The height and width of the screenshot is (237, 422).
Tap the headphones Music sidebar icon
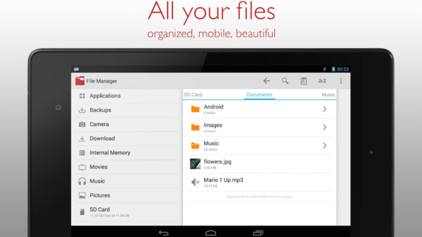pyautogui.click(x=82, y=181)
